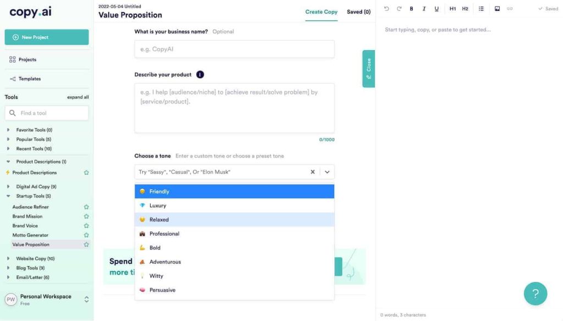Toggle bold formatting in editor
The image size is (563, 321).
coord(411,9)
